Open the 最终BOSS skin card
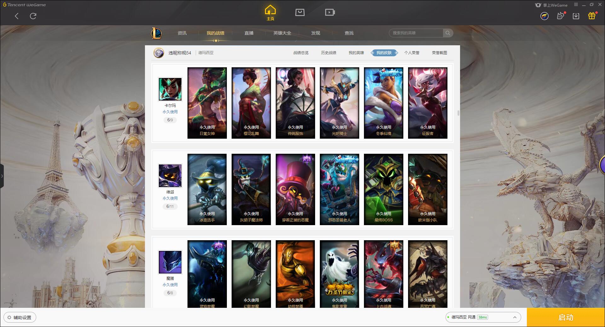Image resolution: width=605 pixels, height=327 pixels. point(383,189)
